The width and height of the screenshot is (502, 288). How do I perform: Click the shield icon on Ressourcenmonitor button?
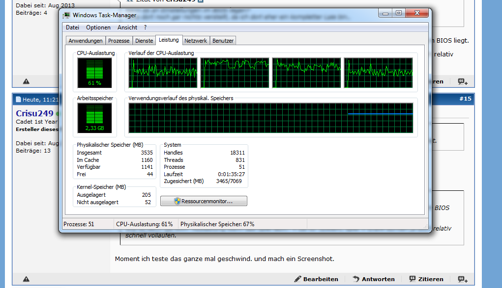coord(177,201)
